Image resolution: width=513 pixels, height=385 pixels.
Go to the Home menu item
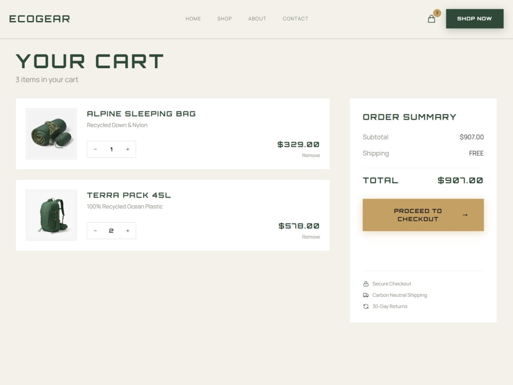(193, 18)
